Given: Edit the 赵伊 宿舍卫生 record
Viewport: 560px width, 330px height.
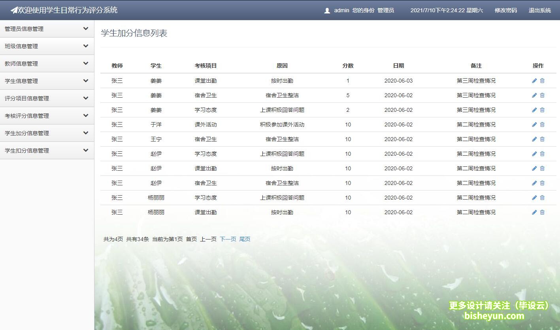Looking at the screenshot, I should click(x=534, y=183).
